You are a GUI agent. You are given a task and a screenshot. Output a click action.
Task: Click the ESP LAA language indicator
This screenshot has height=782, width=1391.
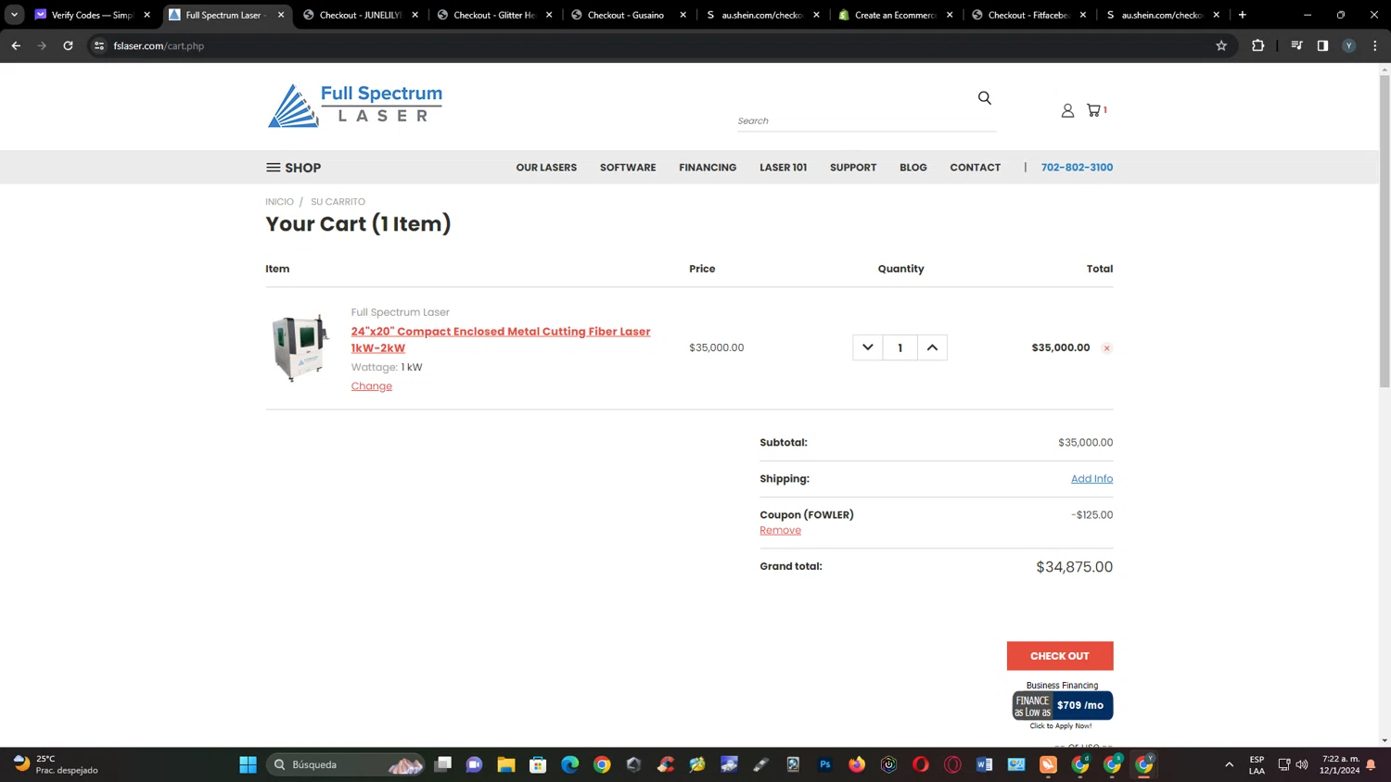tap(1257, 764)
